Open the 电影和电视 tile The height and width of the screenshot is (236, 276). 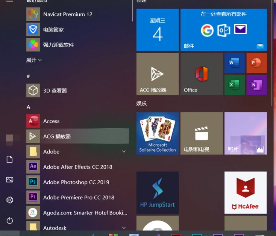(x=202, y=133)
